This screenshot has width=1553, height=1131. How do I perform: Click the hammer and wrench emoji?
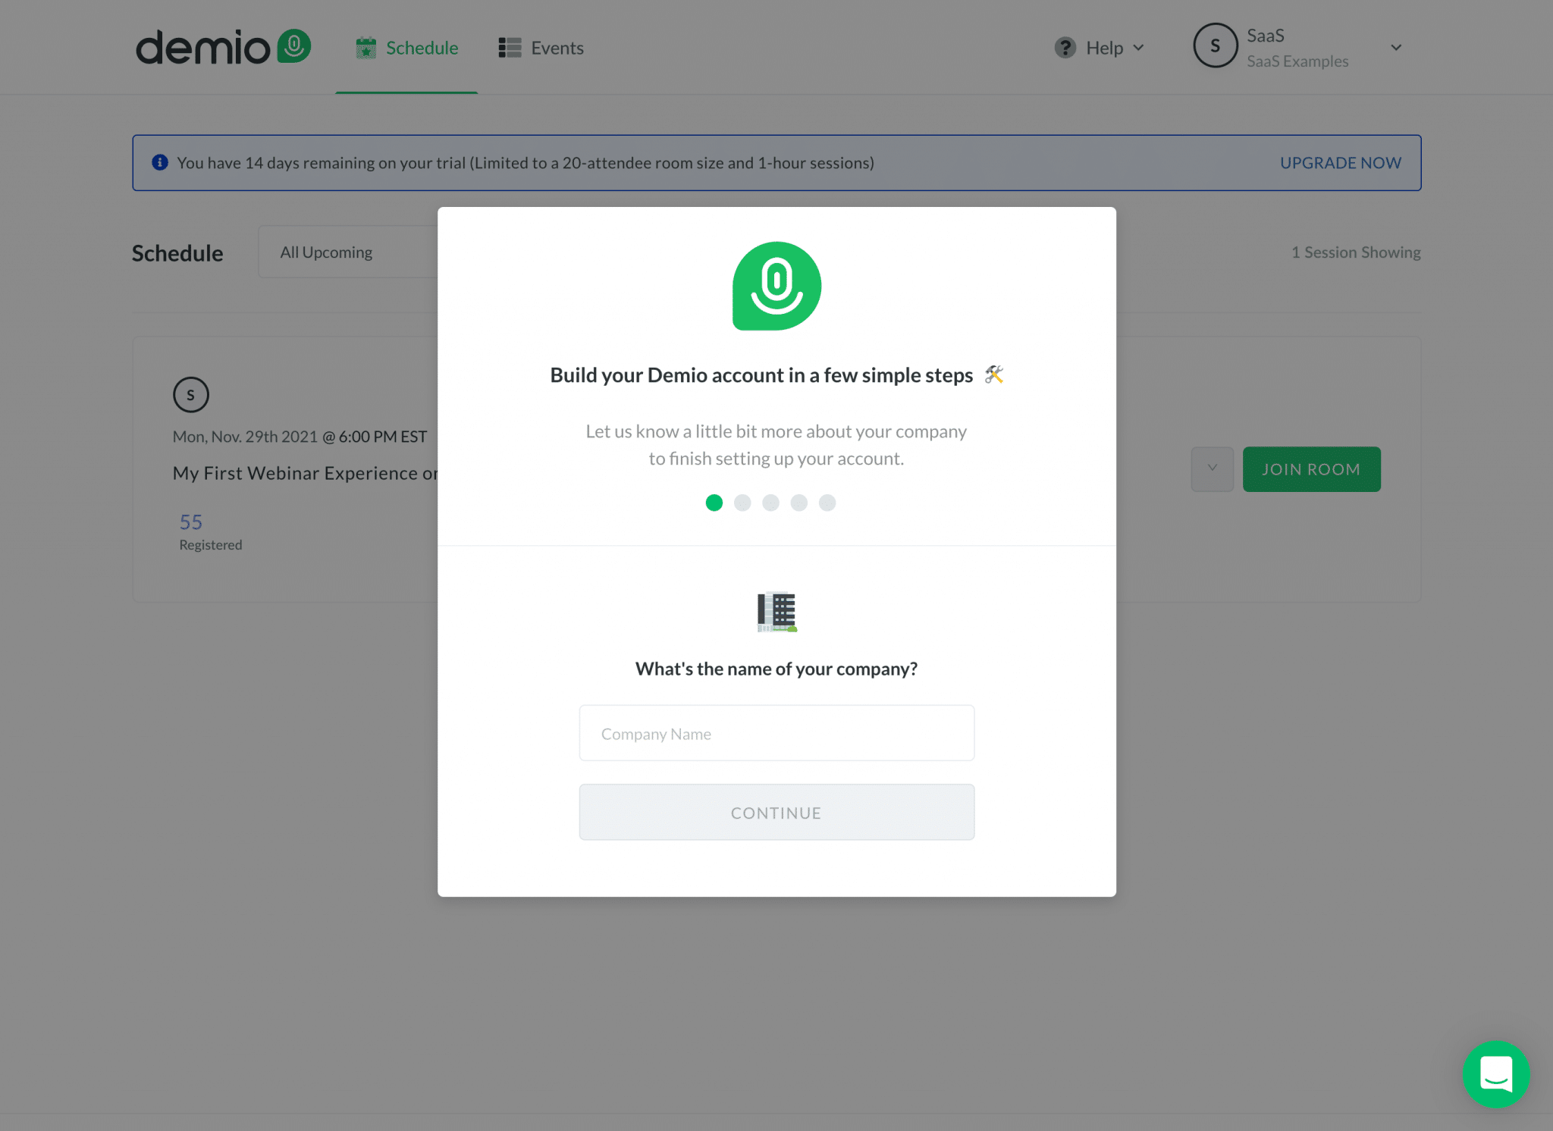(994, 374)
